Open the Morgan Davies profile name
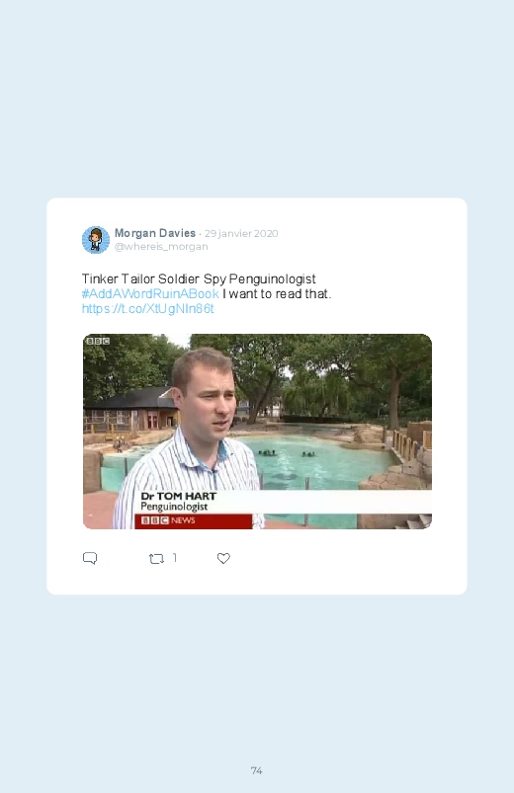The image size is (514, 793). point(155,233)
